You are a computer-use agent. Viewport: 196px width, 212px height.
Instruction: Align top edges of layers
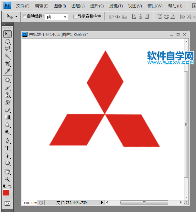[111, 17]
